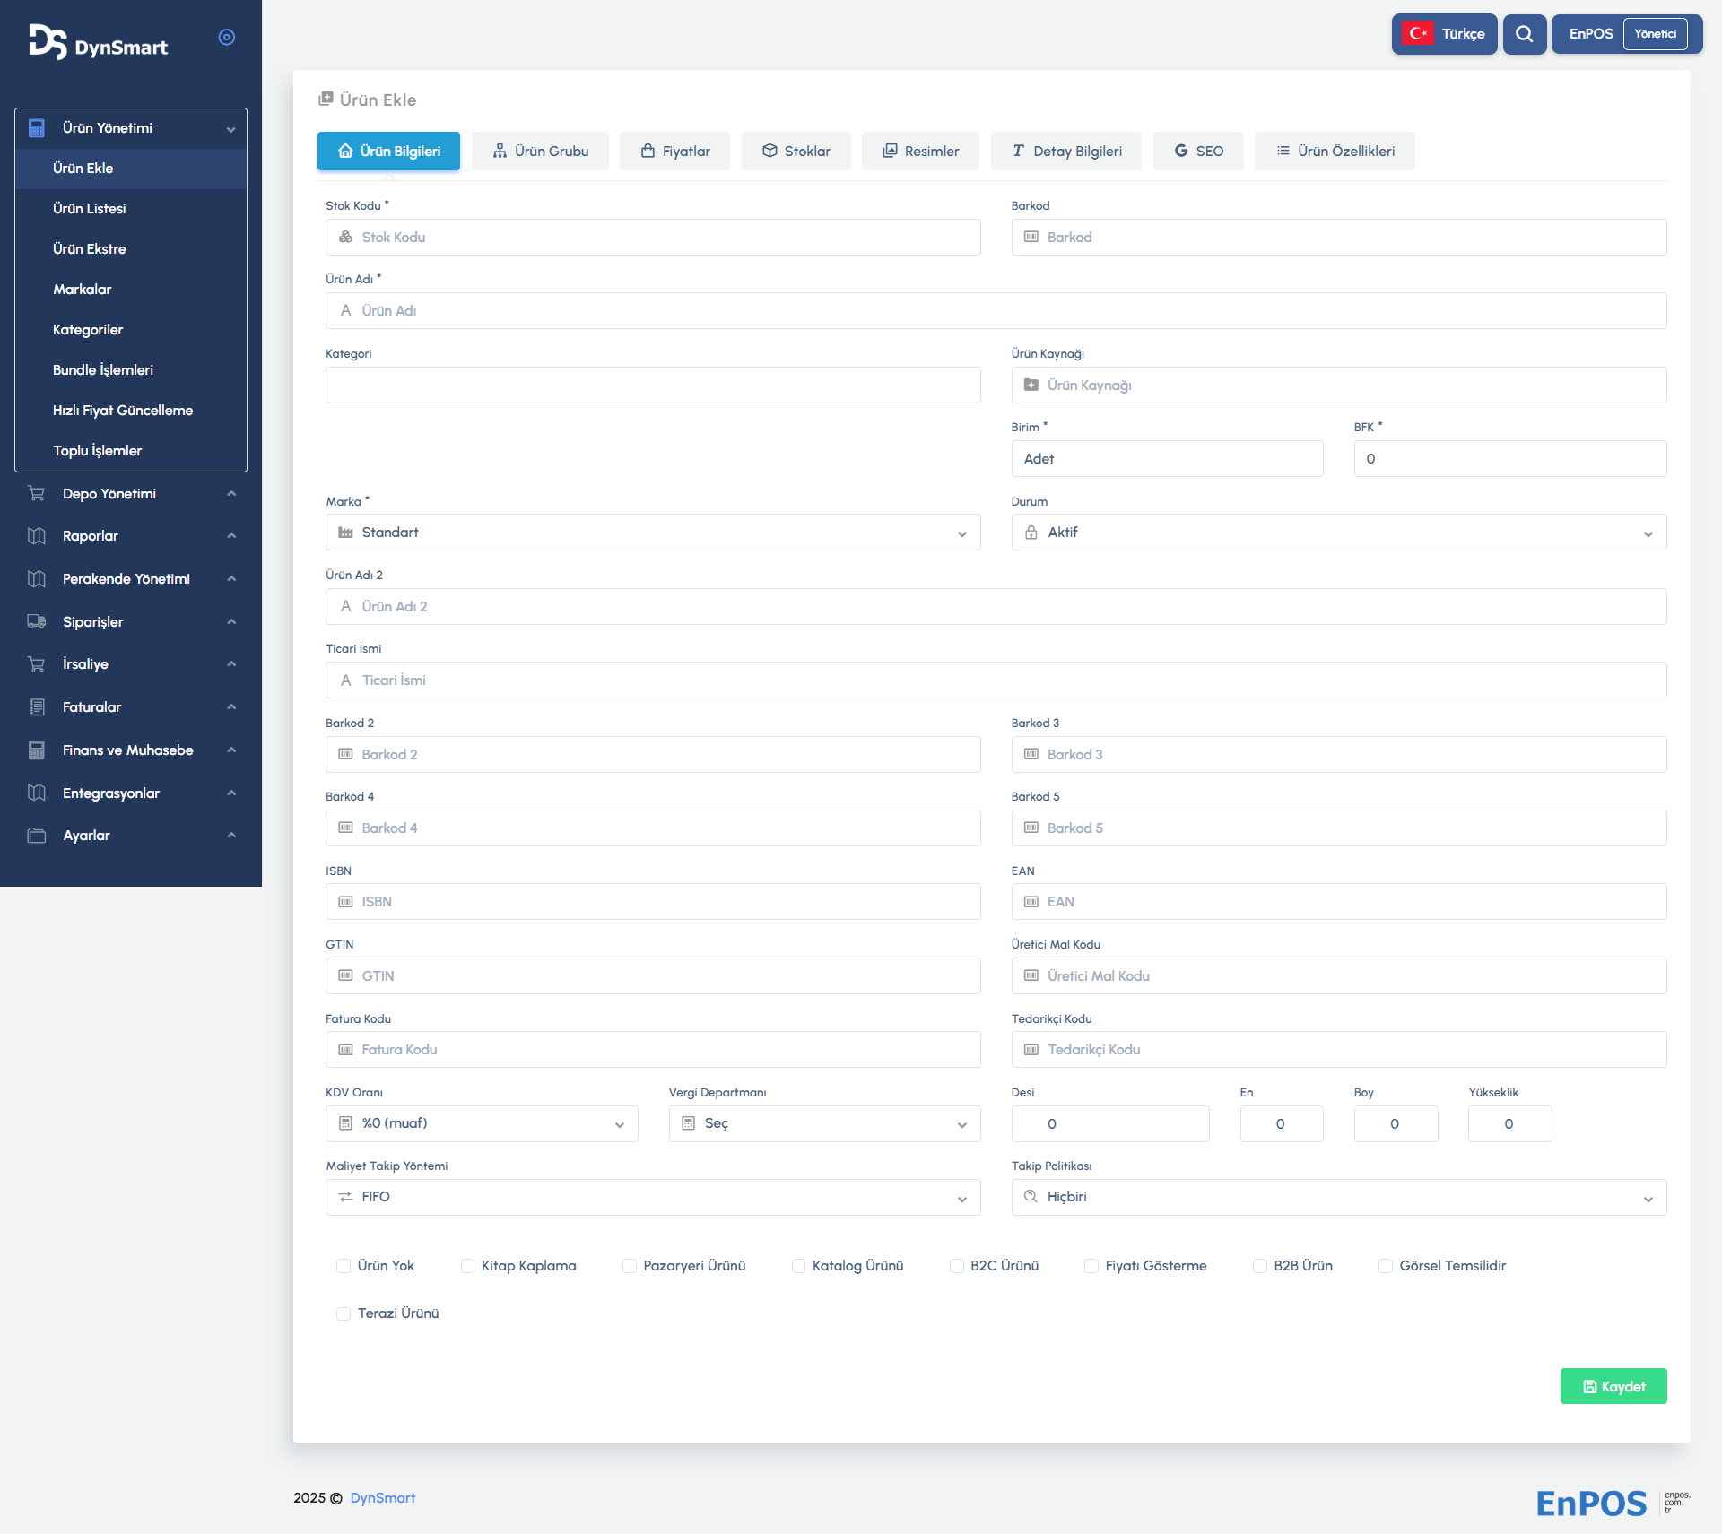This screenshot has height=1534, width=1722.
Task: Click the Siparişler truck icon
Action: point(37,621)
